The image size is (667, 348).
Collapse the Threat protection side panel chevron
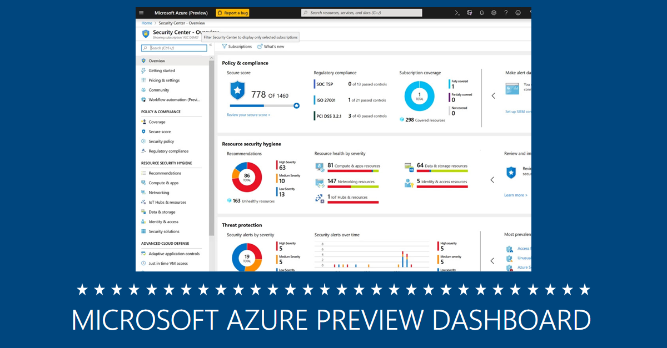coord(492,261)
